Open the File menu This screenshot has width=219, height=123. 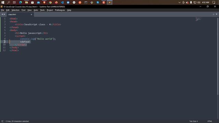point(2,10)
